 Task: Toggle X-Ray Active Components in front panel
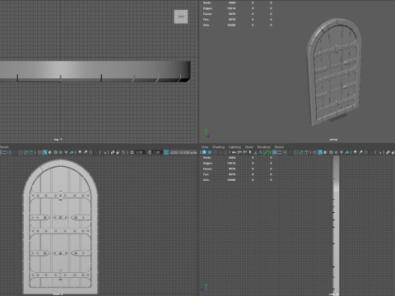tap(118, 152)
